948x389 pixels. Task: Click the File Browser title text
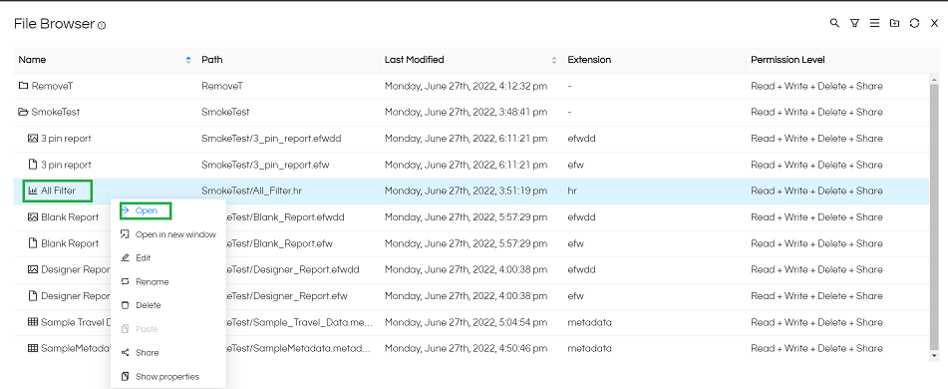tap(55, 24)
